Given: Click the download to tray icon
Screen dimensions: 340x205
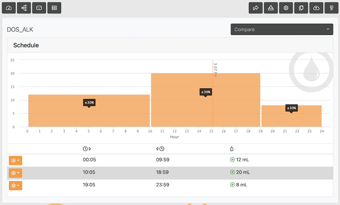Looking at the screenshot, I should [271, 8].
